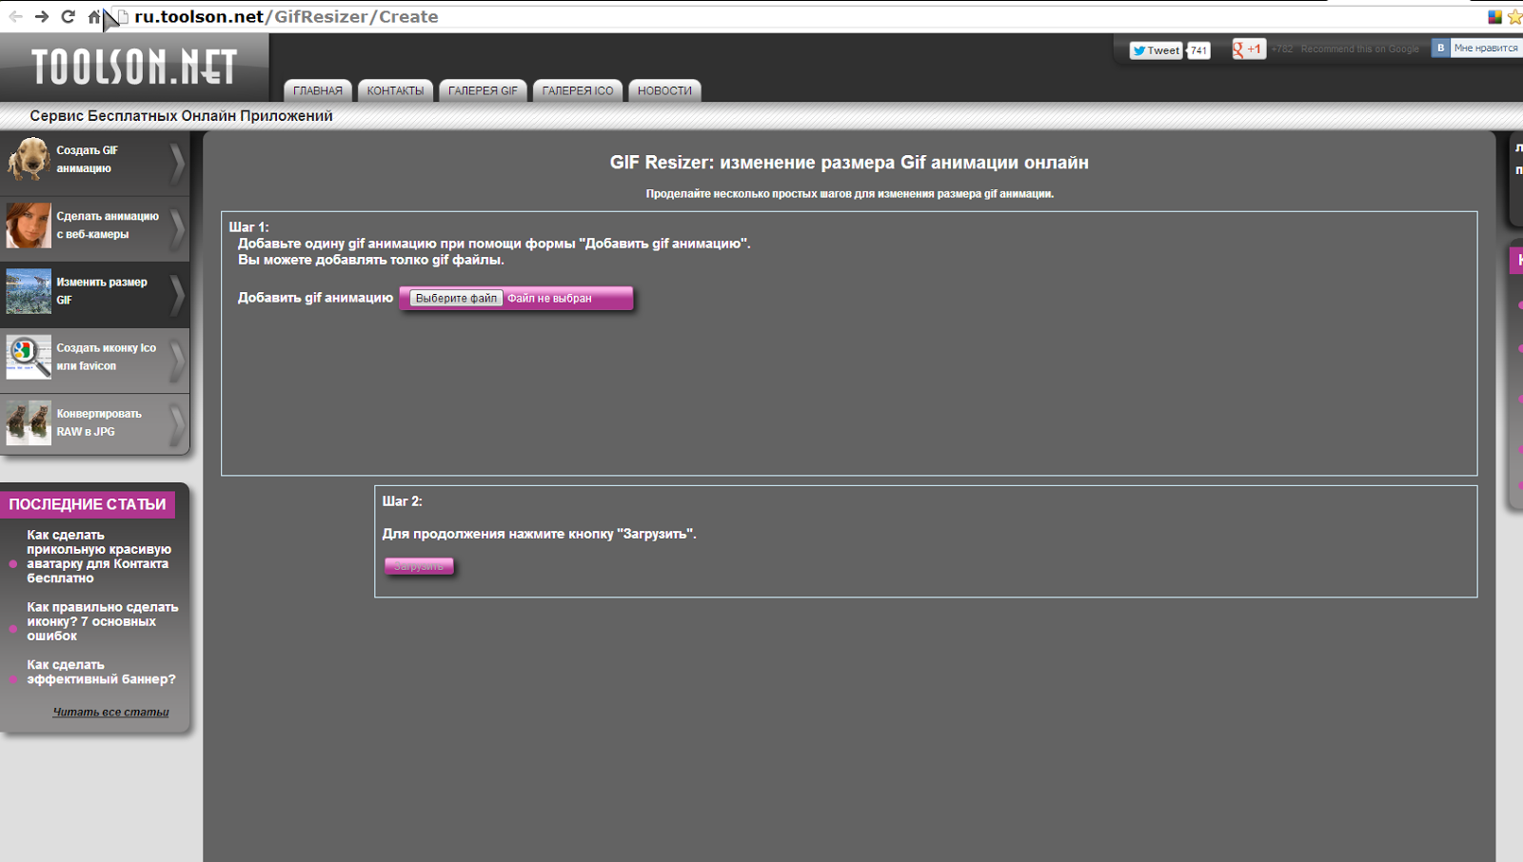Screen dimensions: 1523x862
Task: Open the ГЛАВНАЯ tab
Action: click(318, 90)
